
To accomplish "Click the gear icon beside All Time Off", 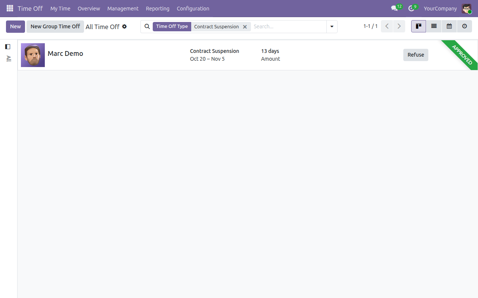I will (x=124, y=26).
